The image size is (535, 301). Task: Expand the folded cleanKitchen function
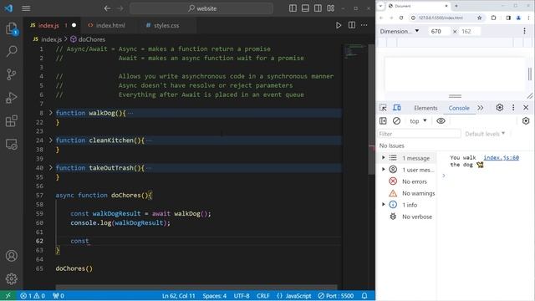tap(50, 140)
